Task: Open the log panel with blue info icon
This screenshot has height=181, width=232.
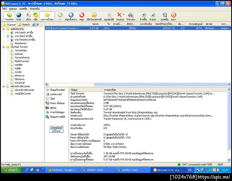Action: coord(55,112)
